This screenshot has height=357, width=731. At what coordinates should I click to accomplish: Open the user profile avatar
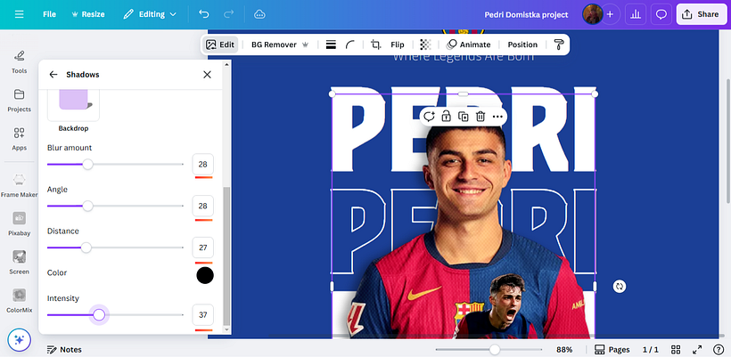(592, 14)
